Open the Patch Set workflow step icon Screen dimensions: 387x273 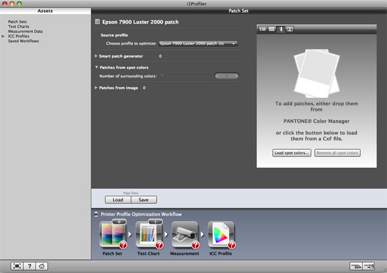coord(112,234)
